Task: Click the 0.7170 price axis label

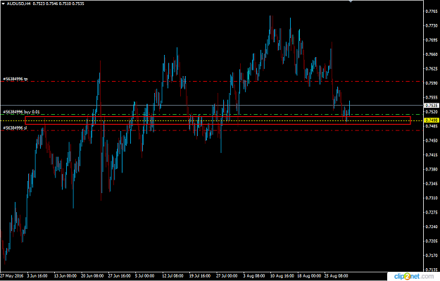Action: pos(432,256)
